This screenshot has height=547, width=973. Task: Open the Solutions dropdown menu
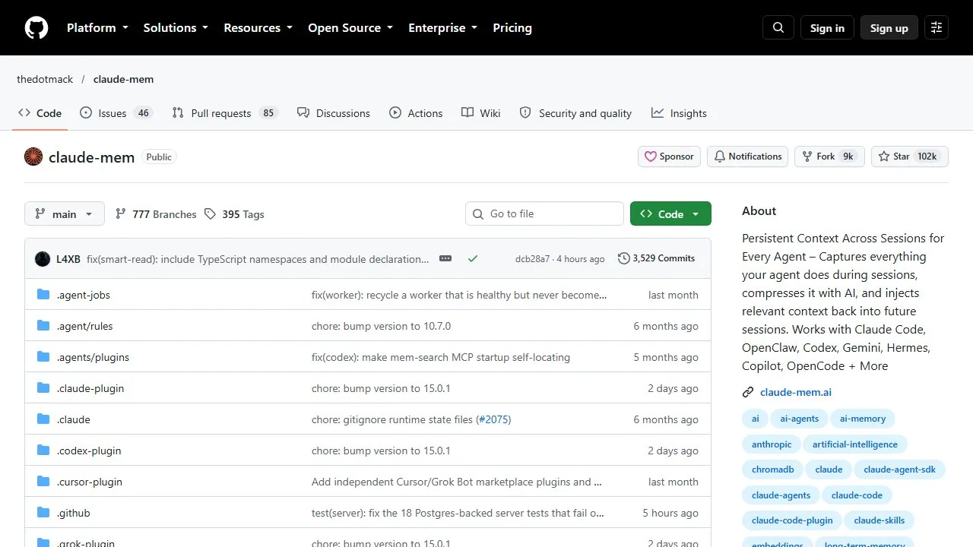click(176, 27)
